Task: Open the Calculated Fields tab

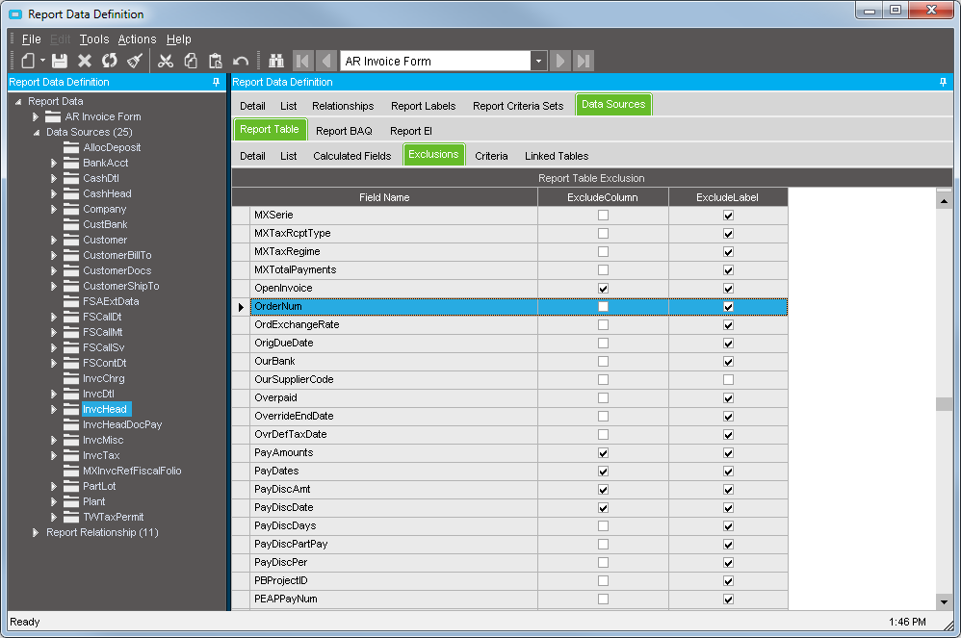Action: pos(351,156)
